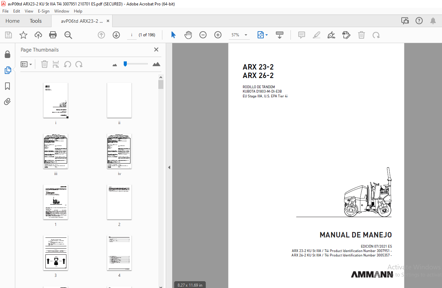
Task: Open the find text magnifier tool
Action: [68, 35]
